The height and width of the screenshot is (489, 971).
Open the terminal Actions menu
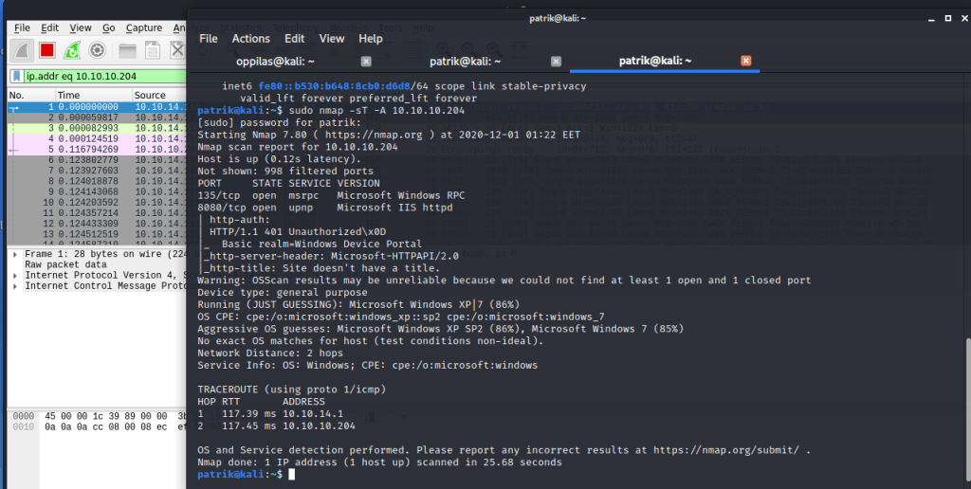coord(250,39)
